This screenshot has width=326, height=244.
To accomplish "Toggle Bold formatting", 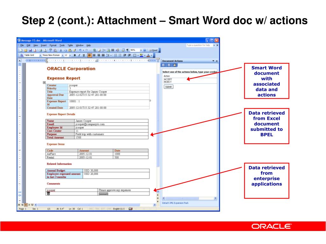I will (74, 55).
